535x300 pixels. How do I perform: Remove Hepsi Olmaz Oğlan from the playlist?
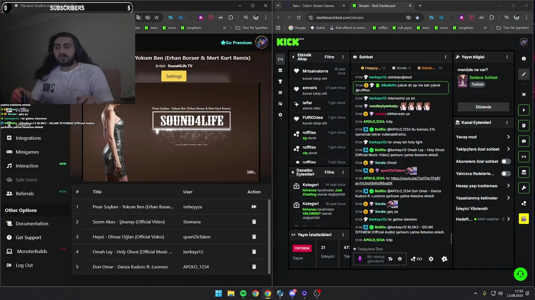click(x=254, y=237)
